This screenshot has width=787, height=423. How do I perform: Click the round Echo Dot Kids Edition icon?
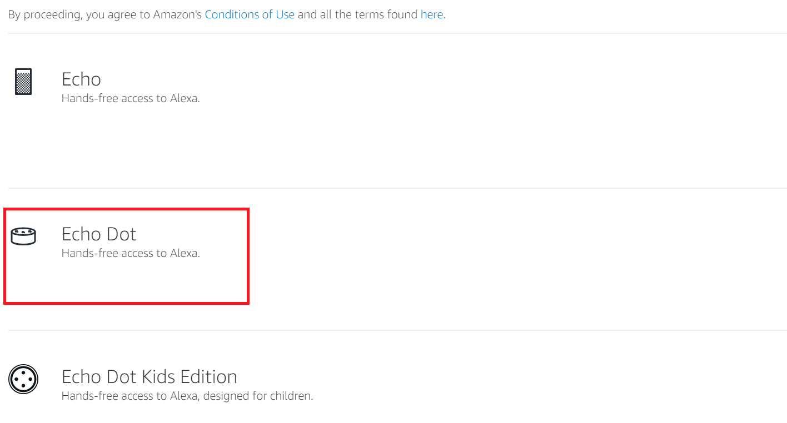(x=23, y=380)
